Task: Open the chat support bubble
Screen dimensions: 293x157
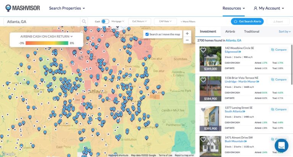Action: (x=281, y=145)
